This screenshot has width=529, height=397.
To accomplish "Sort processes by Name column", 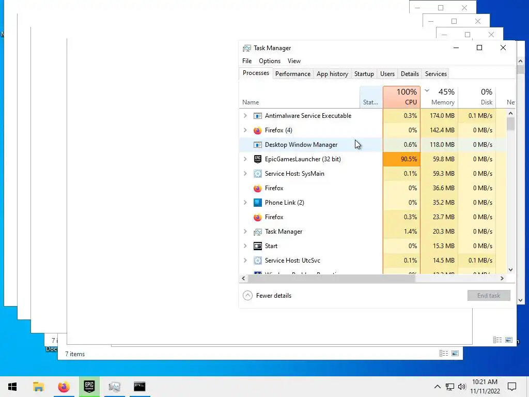I will (299, 97).
